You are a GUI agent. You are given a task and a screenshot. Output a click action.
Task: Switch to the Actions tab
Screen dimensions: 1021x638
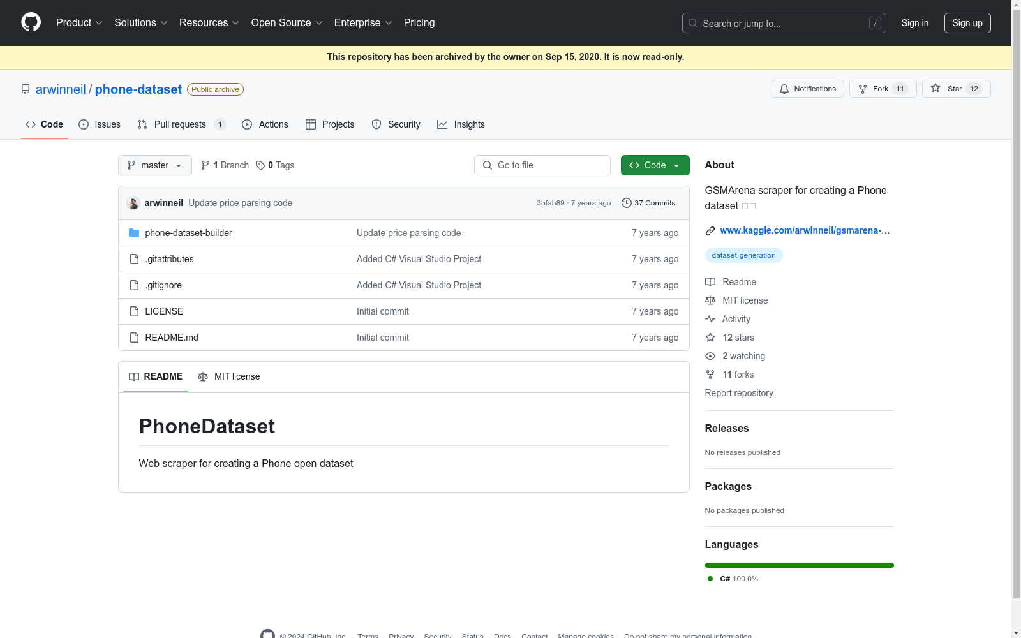click(x=265, y=124)
